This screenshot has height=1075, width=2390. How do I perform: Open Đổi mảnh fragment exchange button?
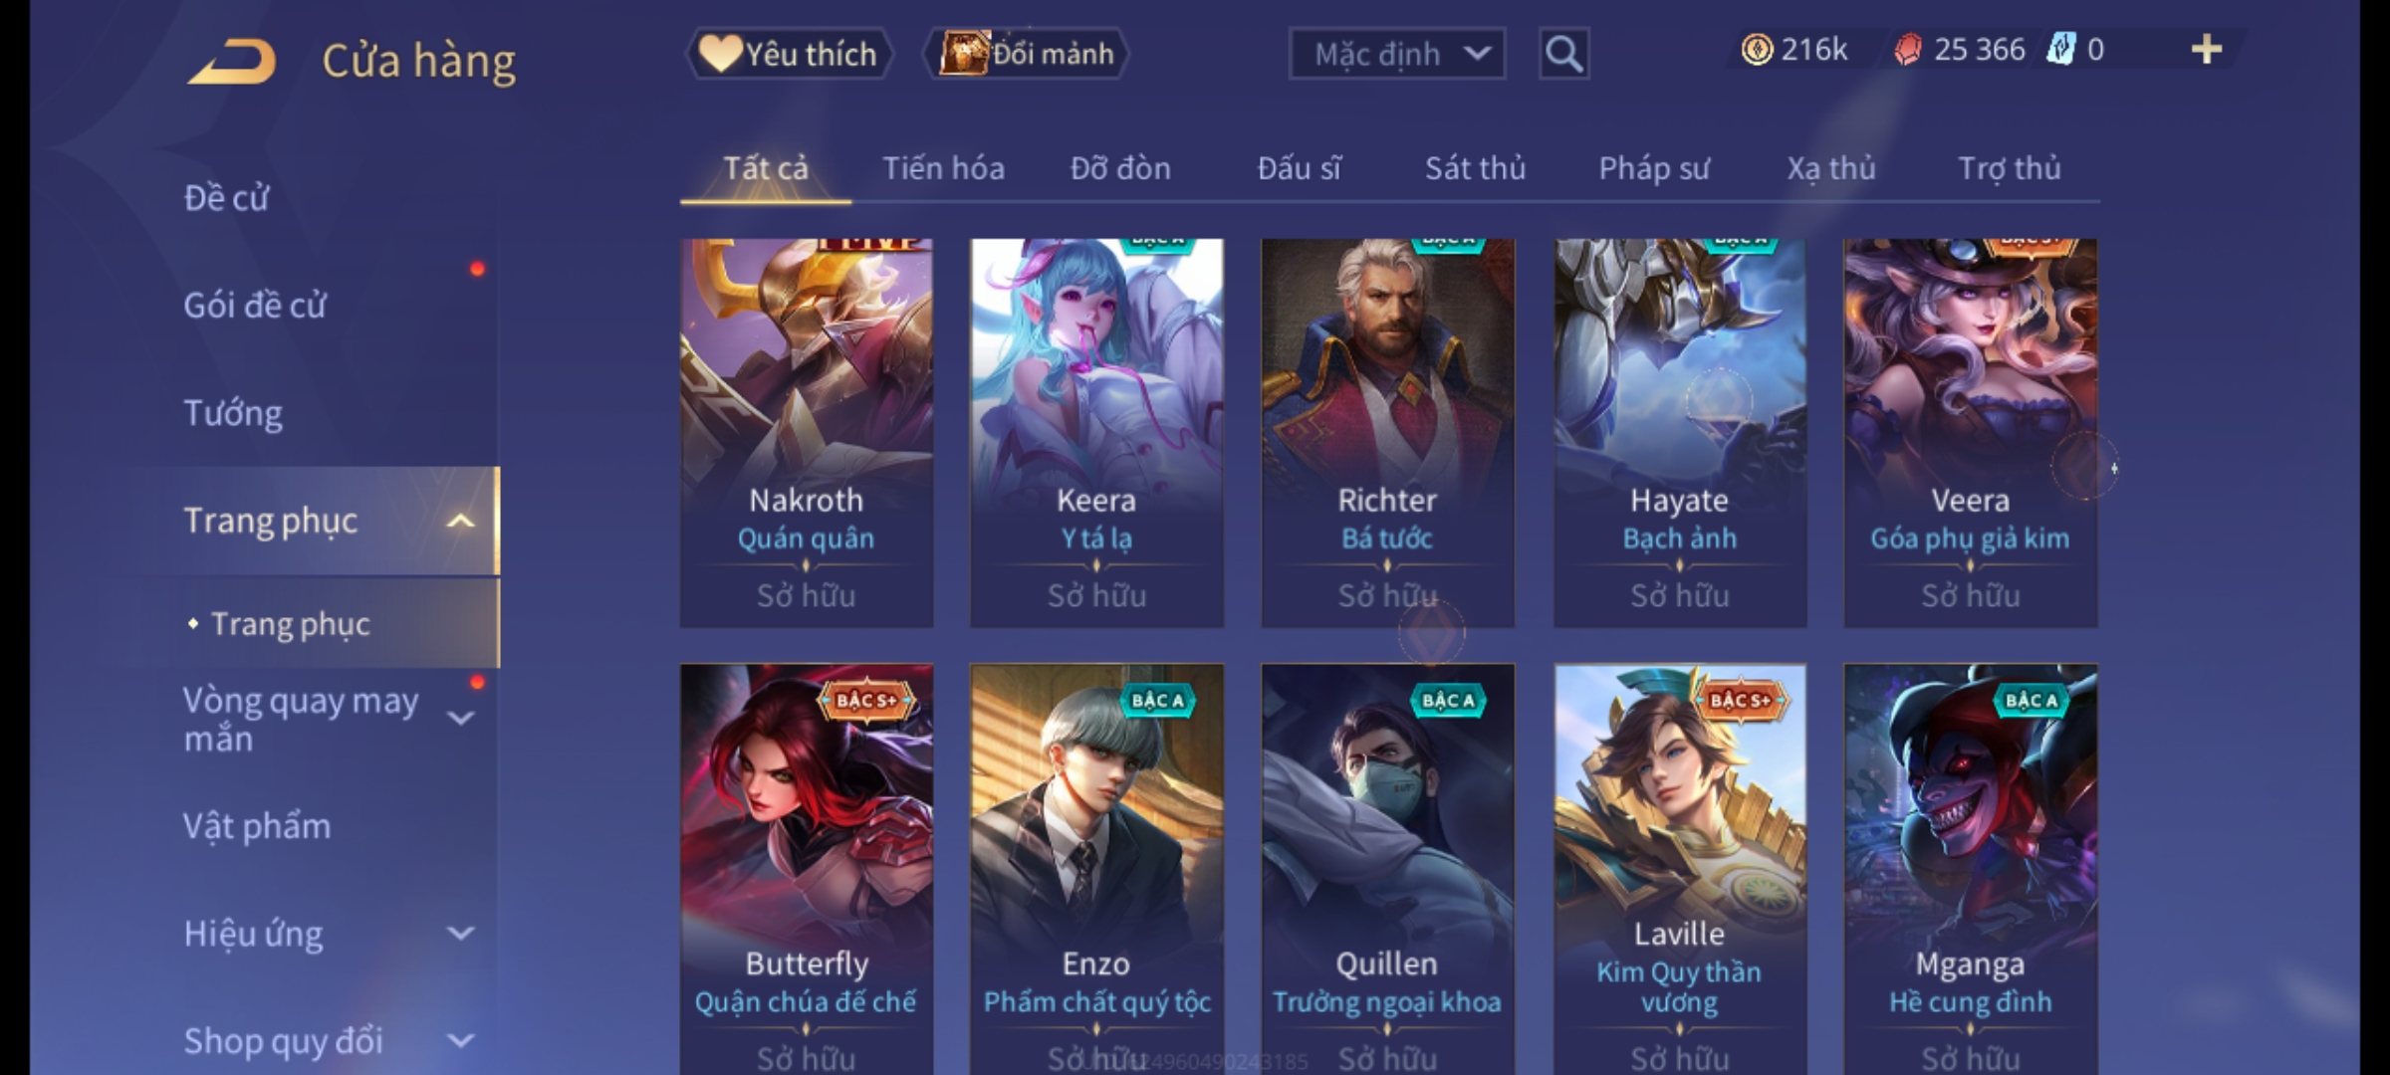coord(1027,54)
